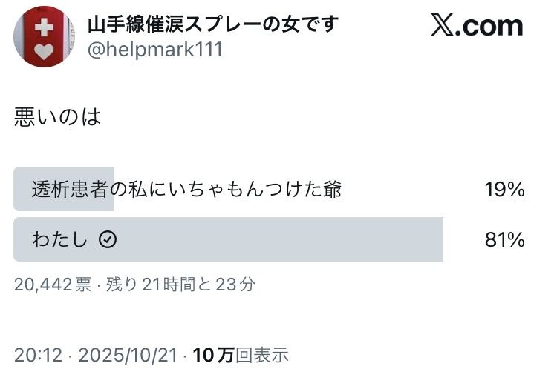
Task: Click the long gray 81% result bar
Action: pos(297,239)
